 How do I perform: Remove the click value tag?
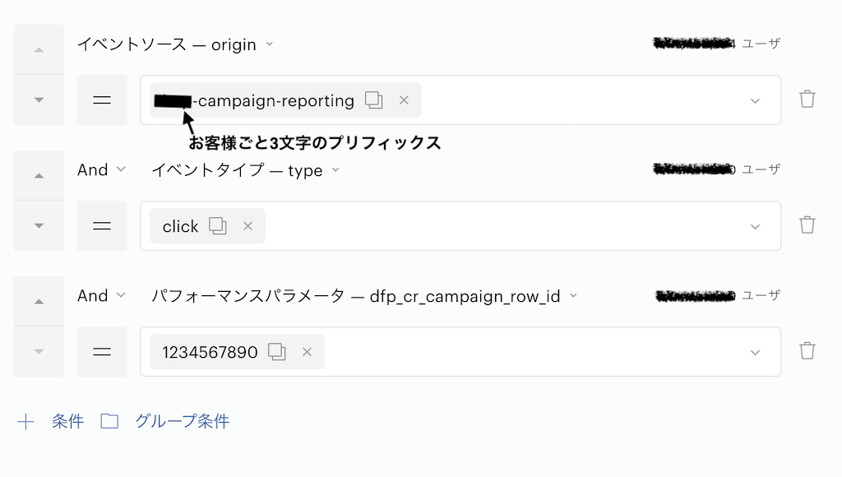tap(248, 226)
